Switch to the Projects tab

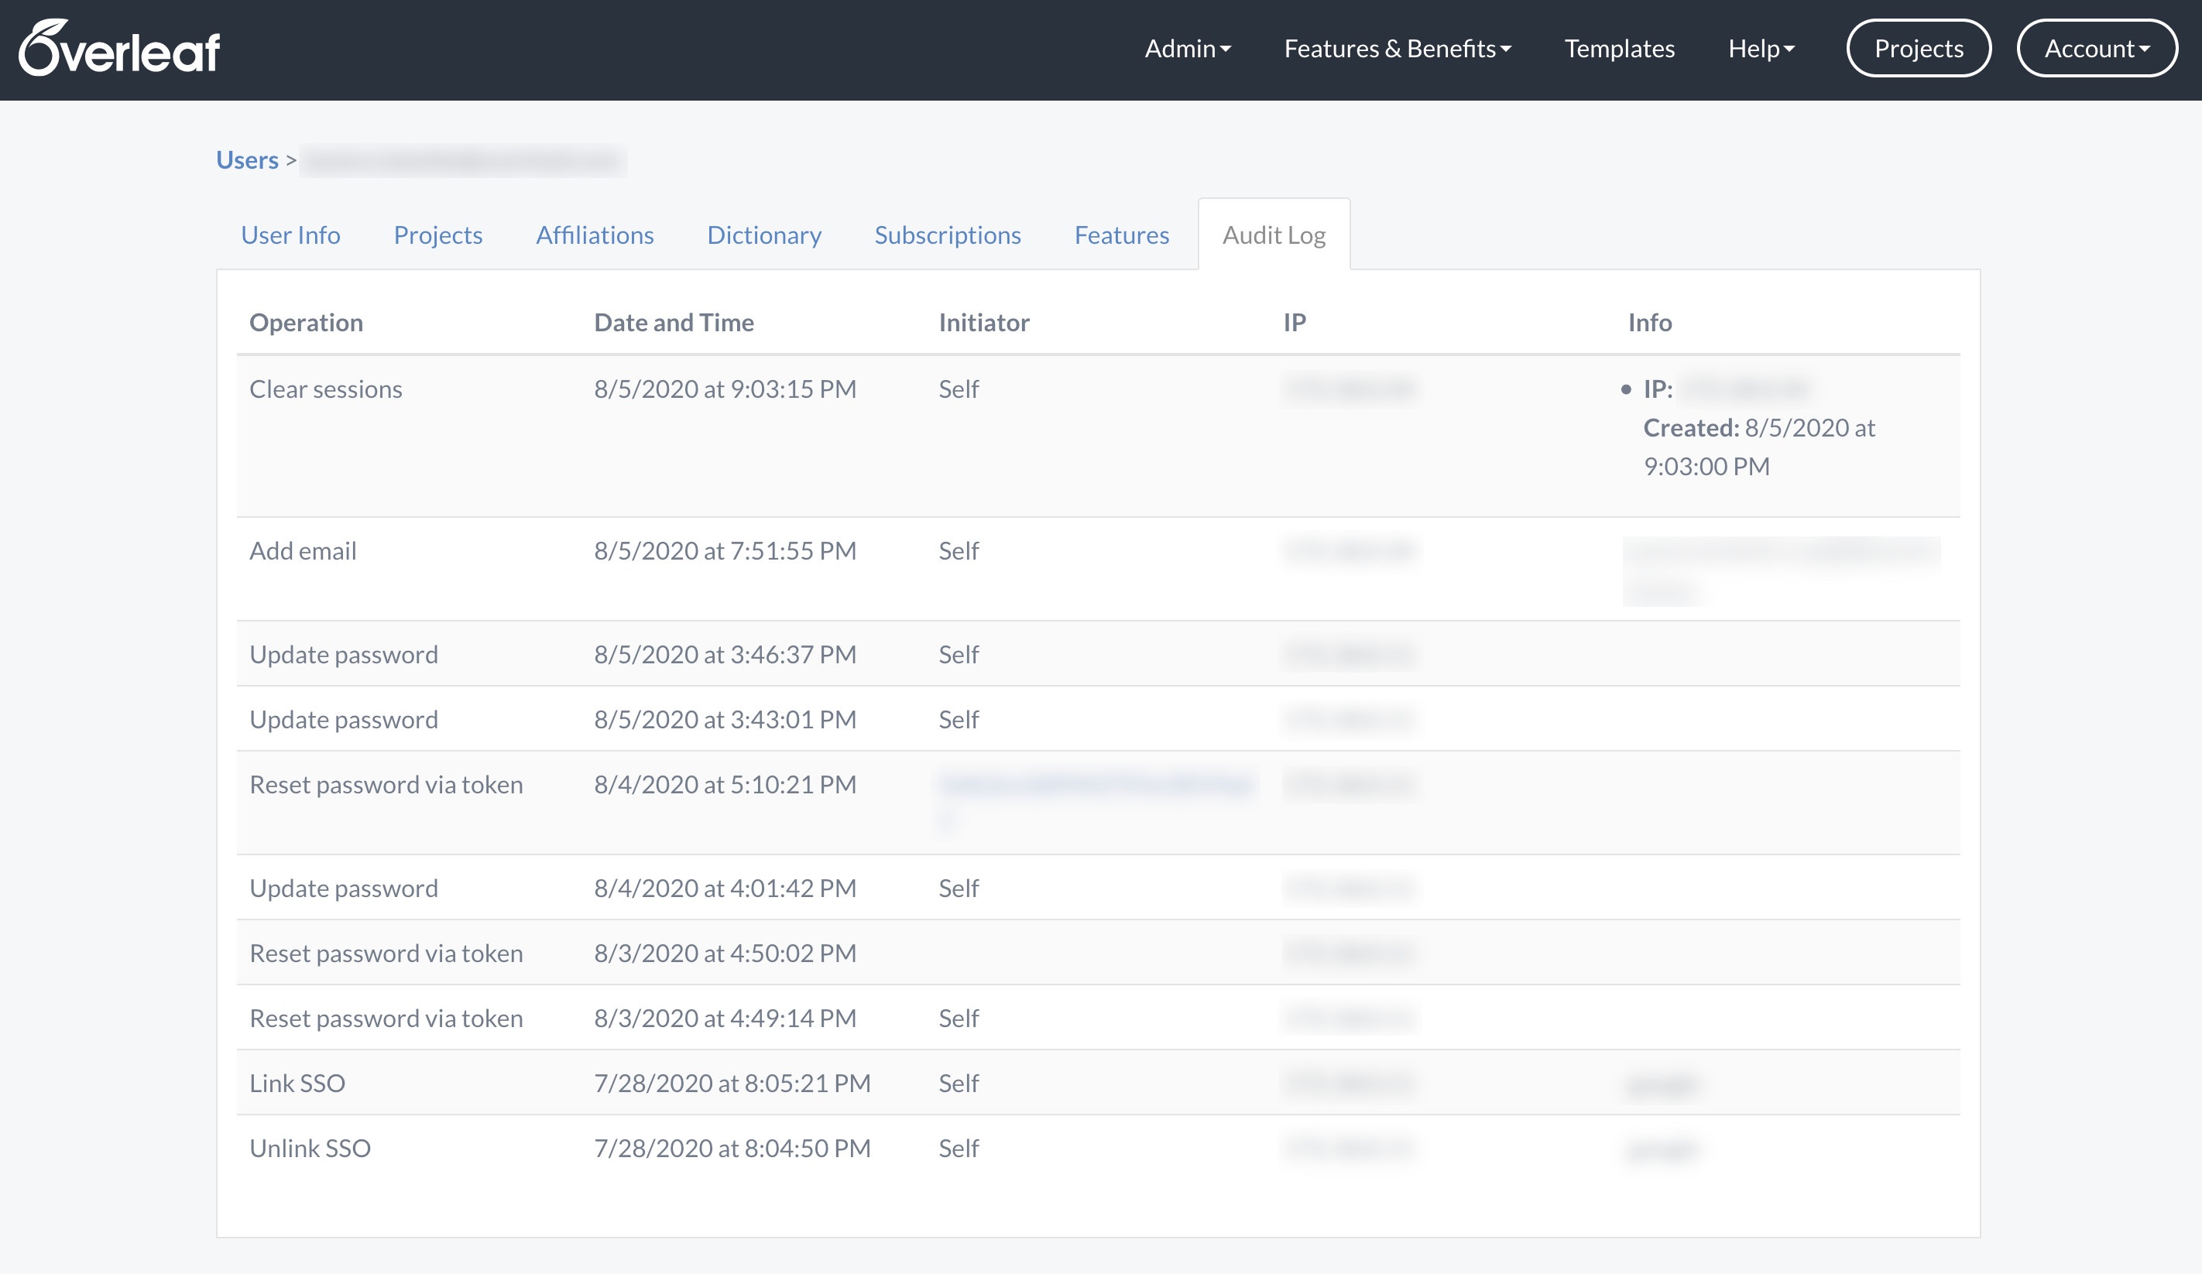tap(437, 235)
